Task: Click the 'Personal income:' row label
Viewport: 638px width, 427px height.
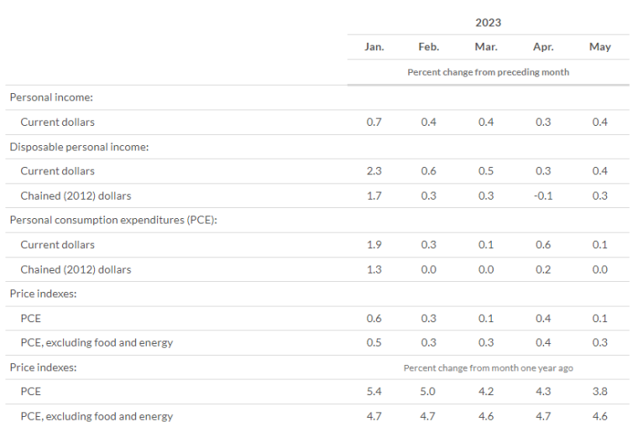Action: pos(51,97)
